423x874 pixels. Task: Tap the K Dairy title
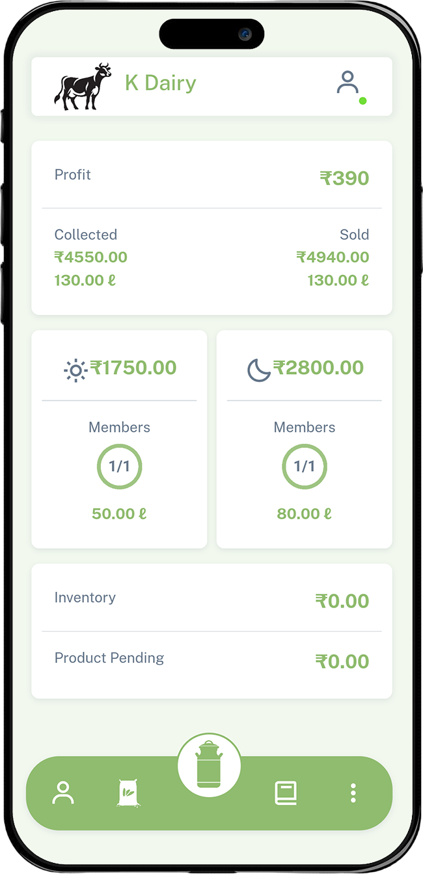point(160,83)
